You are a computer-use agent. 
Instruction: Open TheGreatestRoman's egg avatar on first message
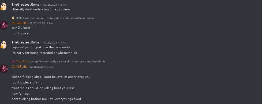tap(4, 7)
